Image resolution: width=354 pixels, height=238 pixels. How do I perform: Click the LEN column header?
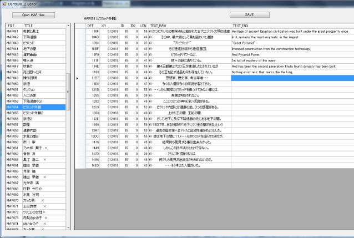(x=143, y=26)
